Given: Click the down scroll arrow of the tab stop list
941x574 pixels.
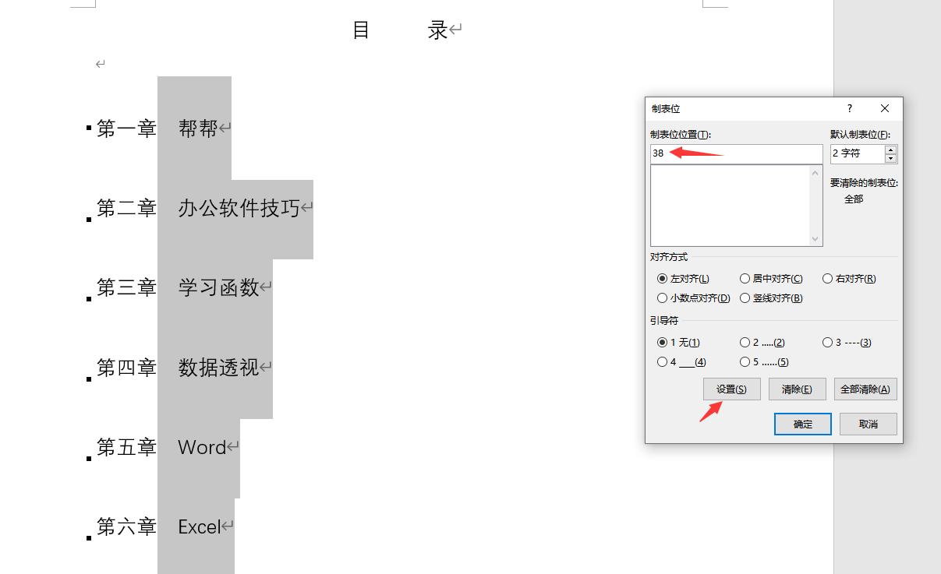Looking at the screenshot, I should 815,239.
